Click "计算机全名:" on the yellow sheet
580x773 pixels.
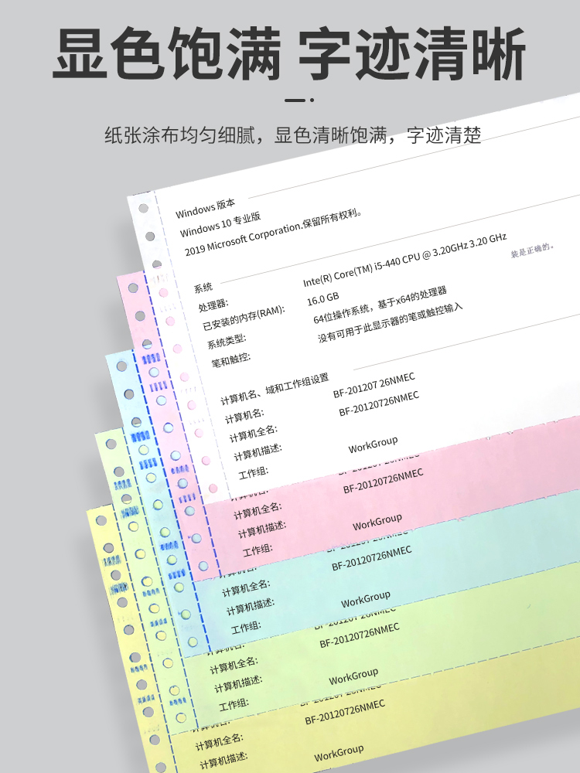click(x=219, y=742)
